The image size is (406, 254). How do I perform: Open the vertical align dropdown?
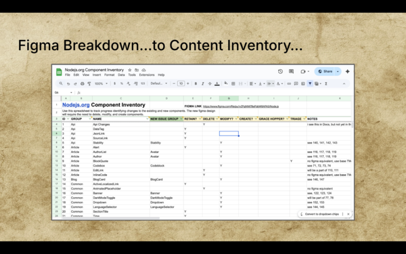[261, 84]
